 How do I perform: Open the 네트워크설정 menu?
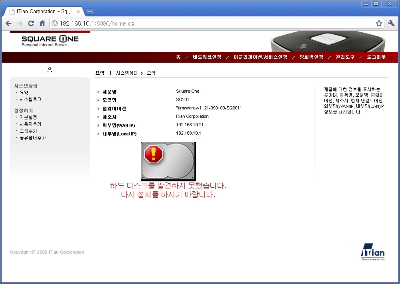coord(207,57)
